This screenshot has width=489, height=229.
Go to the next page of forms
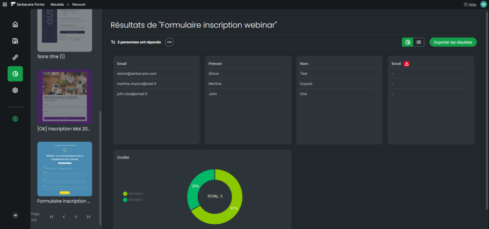[x=76, y=217]
